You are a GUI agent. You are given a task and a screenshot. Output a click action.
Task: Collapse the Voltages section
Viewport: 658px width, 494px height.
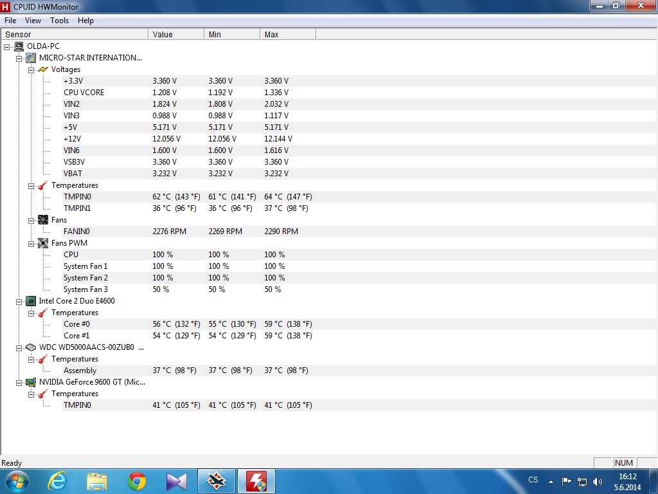click(31, 70)
